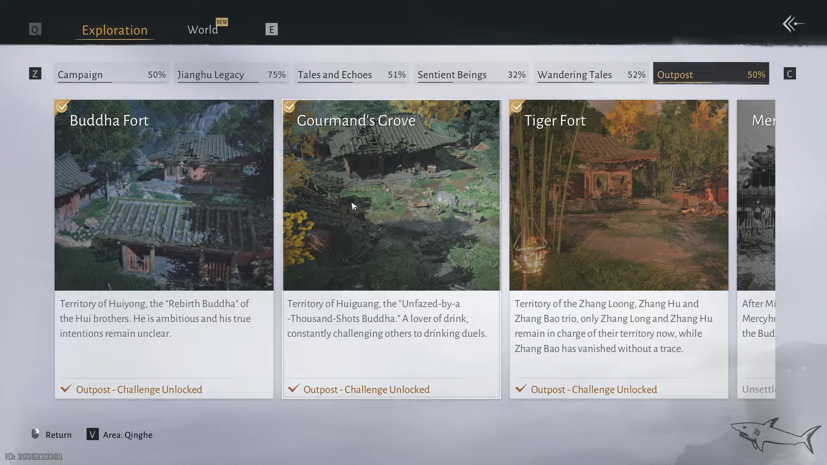Image resolution: width=827 pixels, height=465 pixels.
Task: Click the back arrow icon at top right
Action: pyautogui.click(x=793, y=24)
